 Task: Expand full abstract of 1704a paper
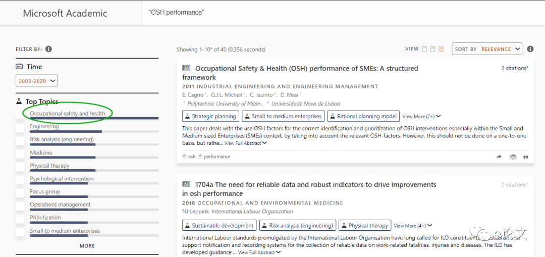(x=259, y=252)
